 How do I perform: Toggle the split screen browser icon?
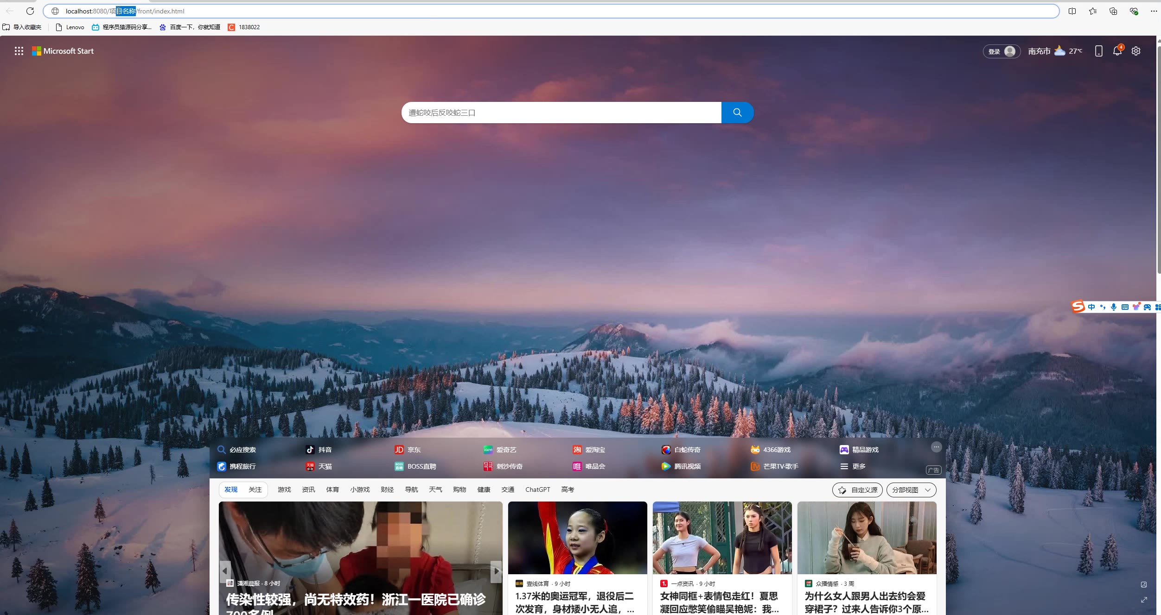(1072, 11)
